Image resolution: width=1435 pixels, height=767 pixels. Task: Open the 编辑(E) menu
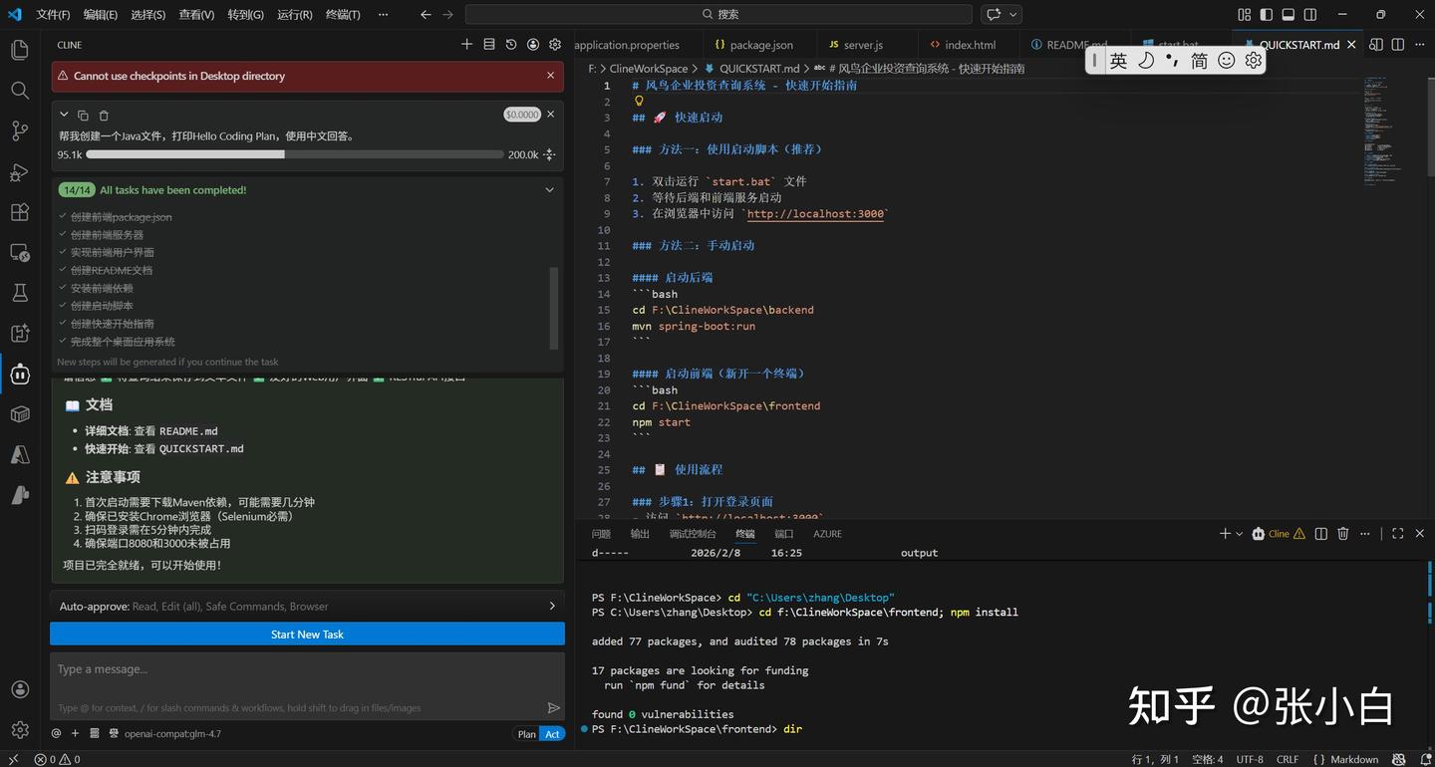[x=100, y=14]
